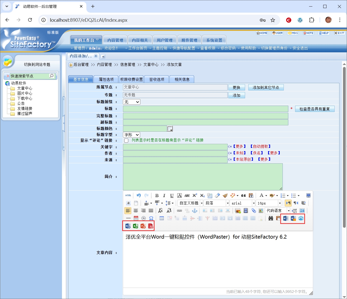Click the film strip video icon

point(246,211)
